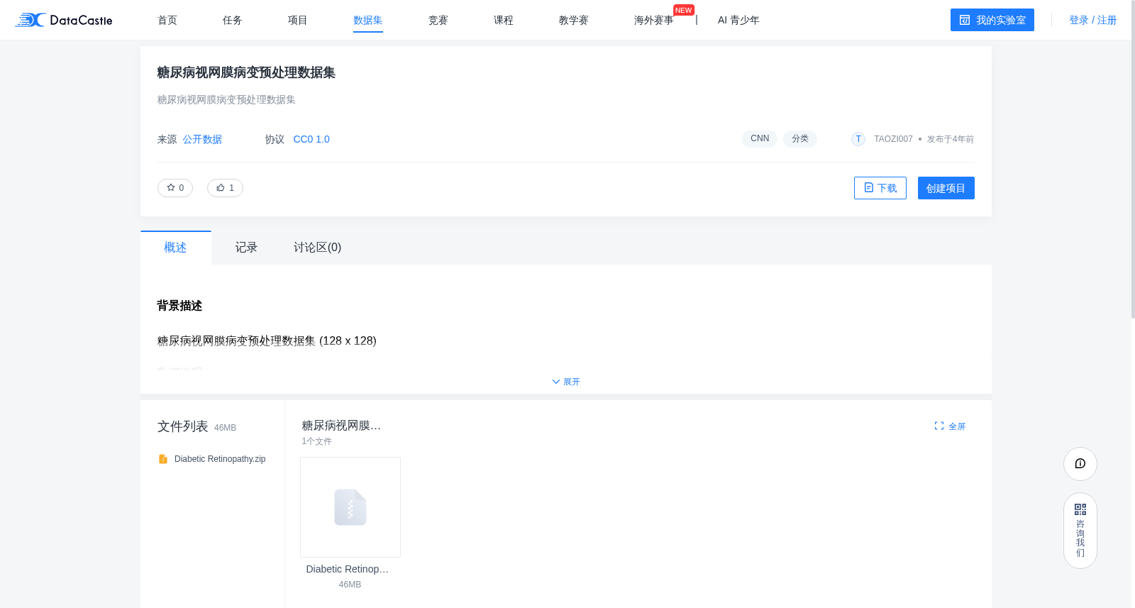The height and width of the screenshot is (608, 1135).
Task: Open the 咨询我们 QR code widget
Action: [x=1080, y=531]
